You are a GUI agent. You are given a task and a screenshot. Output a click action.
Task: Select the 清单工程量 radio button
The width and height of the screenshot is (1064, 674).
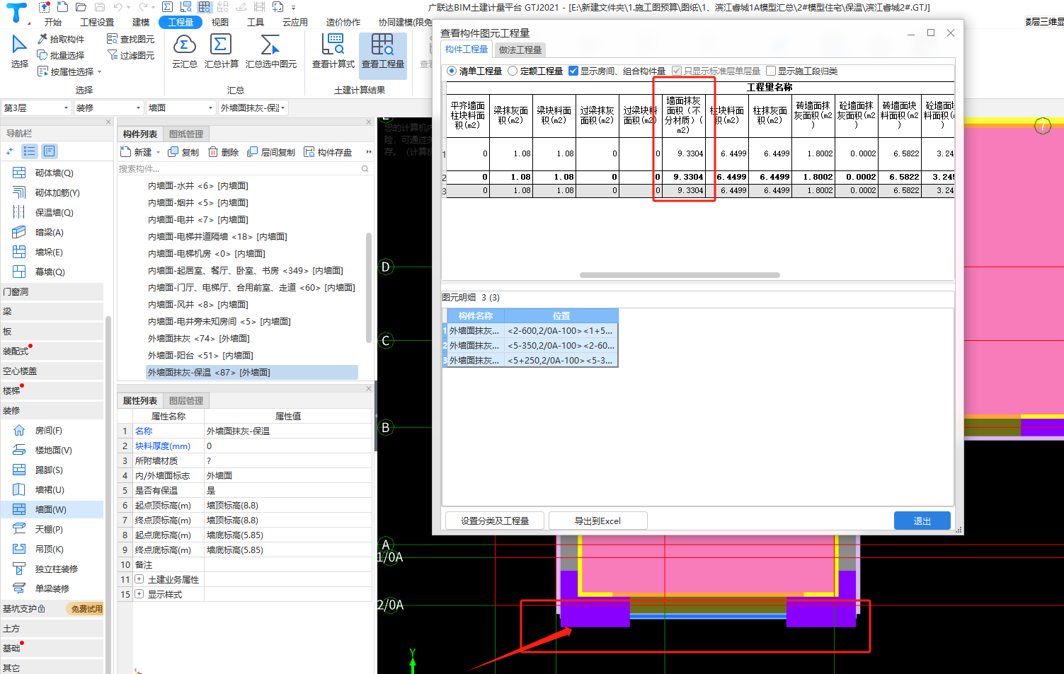pyautogui.click(x=452, y=71)
